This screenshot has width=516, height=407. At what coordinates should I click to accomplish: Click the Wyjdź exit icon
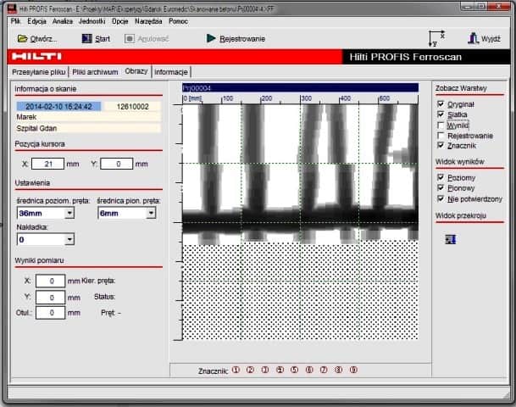pyautogui.click(x=474, y=38)
